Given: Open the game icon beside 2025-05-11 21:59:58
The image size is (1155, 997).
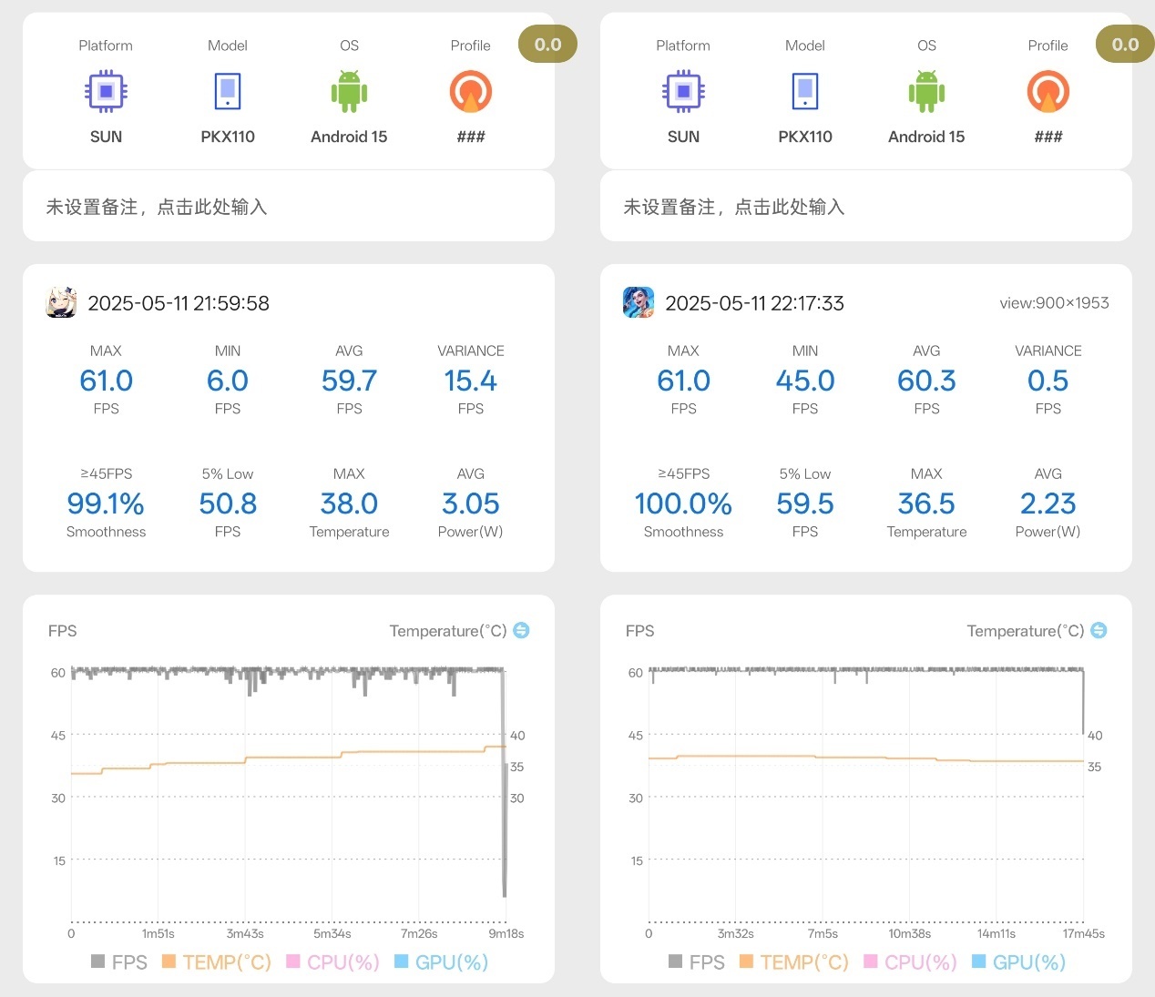Looking at the screenshot, I should click(x=61, y=302).
